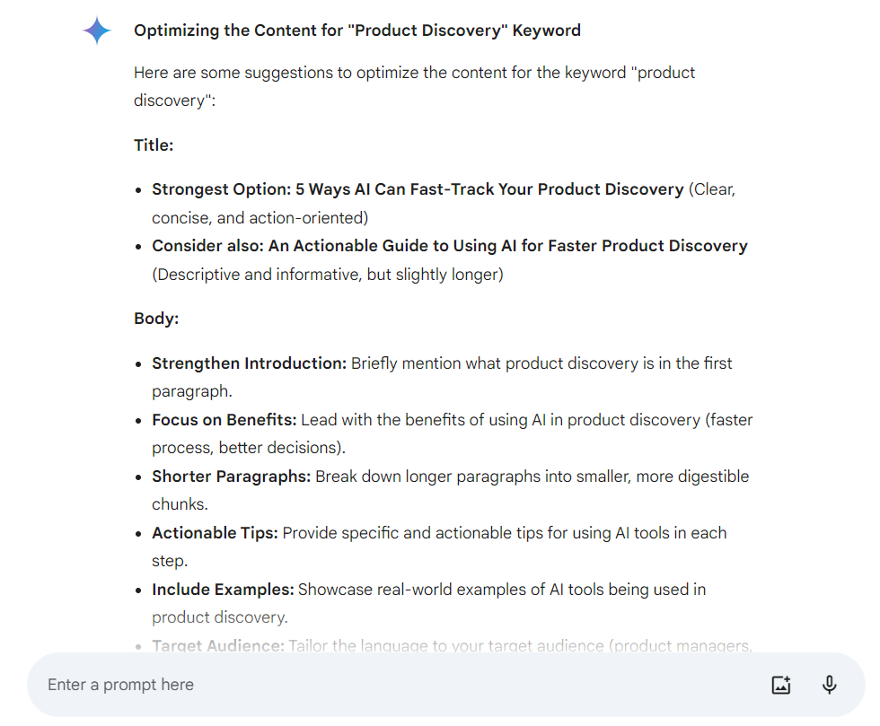
Task: Click the "Title:" section label
Action: point(154,145)
